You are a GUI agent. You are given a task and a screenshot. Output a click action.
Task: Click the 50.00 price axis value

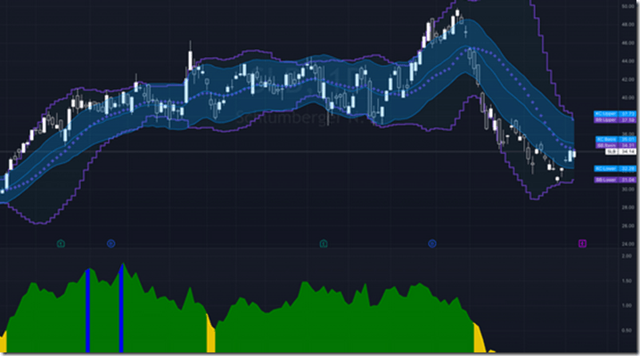[x=628, y=6]
